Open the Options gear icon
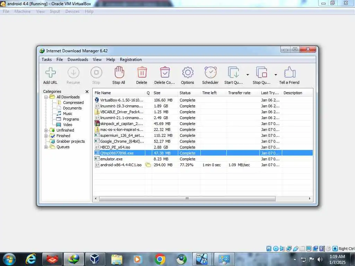Screen dimensions: 355x266 pyautogui.click(x=188, y=73)
